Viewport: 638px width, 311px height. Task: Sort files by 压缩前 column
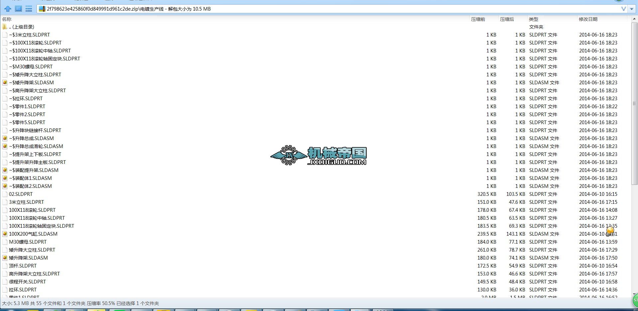coord(478,19)
